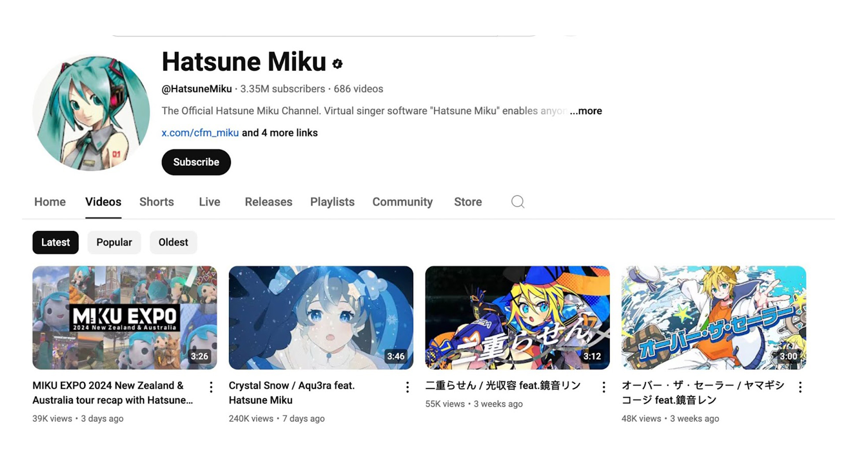
Task: Select the Oldest sort chip
Action: click(173, 242)
